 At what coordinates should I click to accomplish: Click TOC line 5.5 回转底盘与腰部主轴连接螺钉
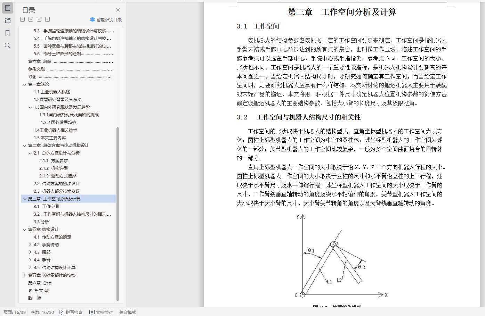pos(72,46)
